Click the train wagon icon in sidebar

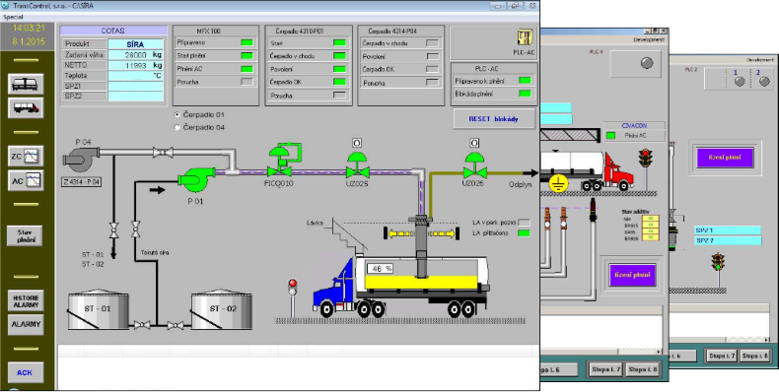click(x=26, y=84)
